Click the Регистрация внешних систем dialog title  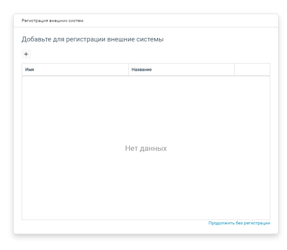pyautogui.click(x=53, y=21)
